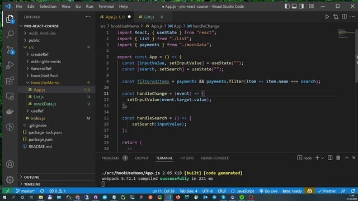Open the Extensions view

point(10,80)
